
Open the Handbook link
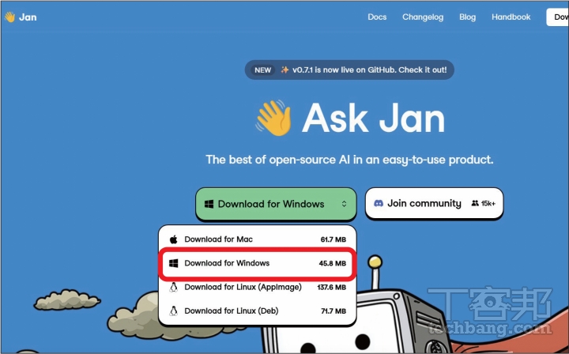point(511,17)
